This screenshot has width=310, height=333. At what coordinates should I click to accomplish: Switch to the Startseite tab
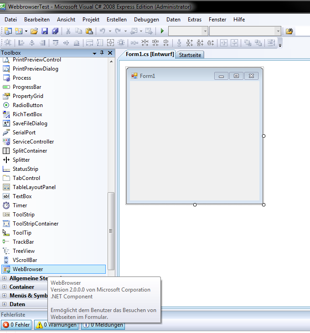pos(190,55)
